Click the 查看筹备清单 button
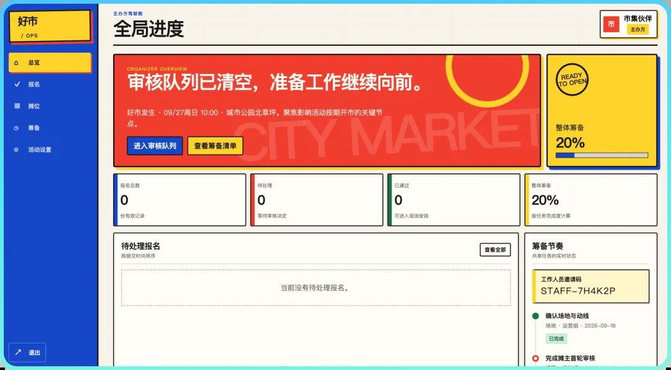 215,146
